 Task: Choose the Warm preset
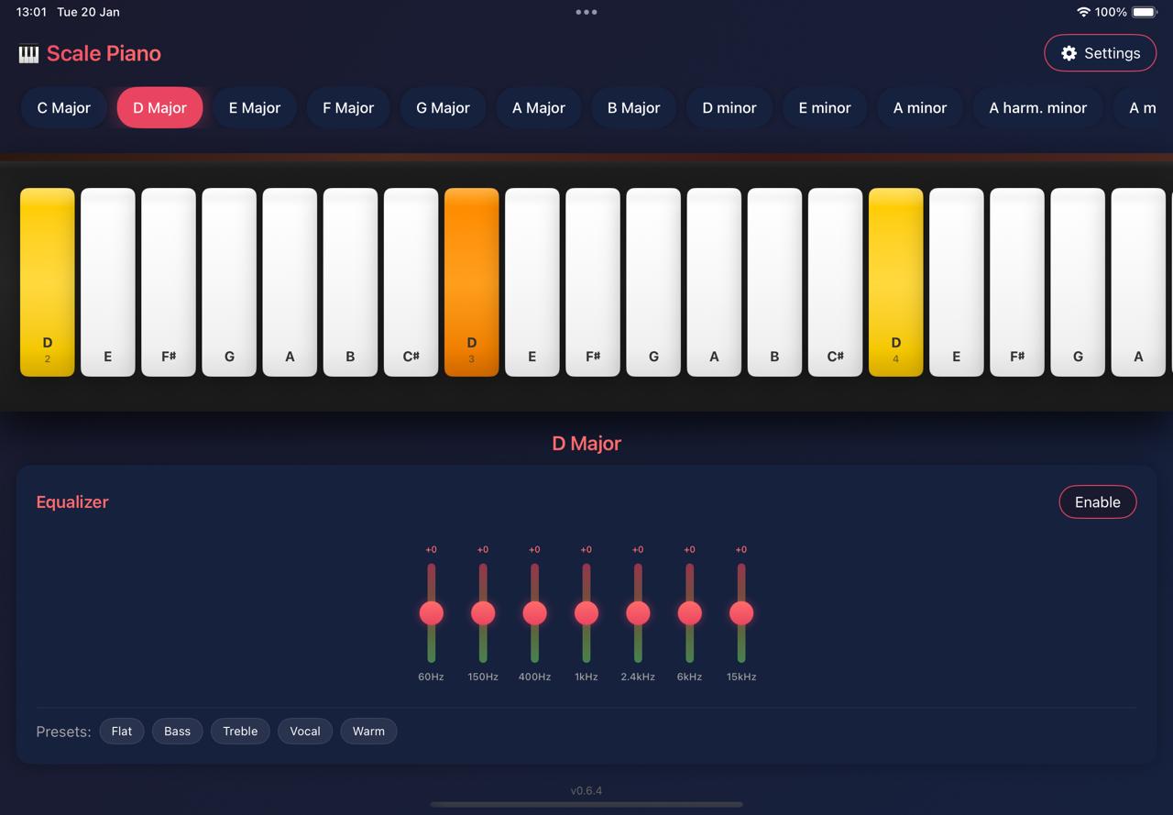368,731
